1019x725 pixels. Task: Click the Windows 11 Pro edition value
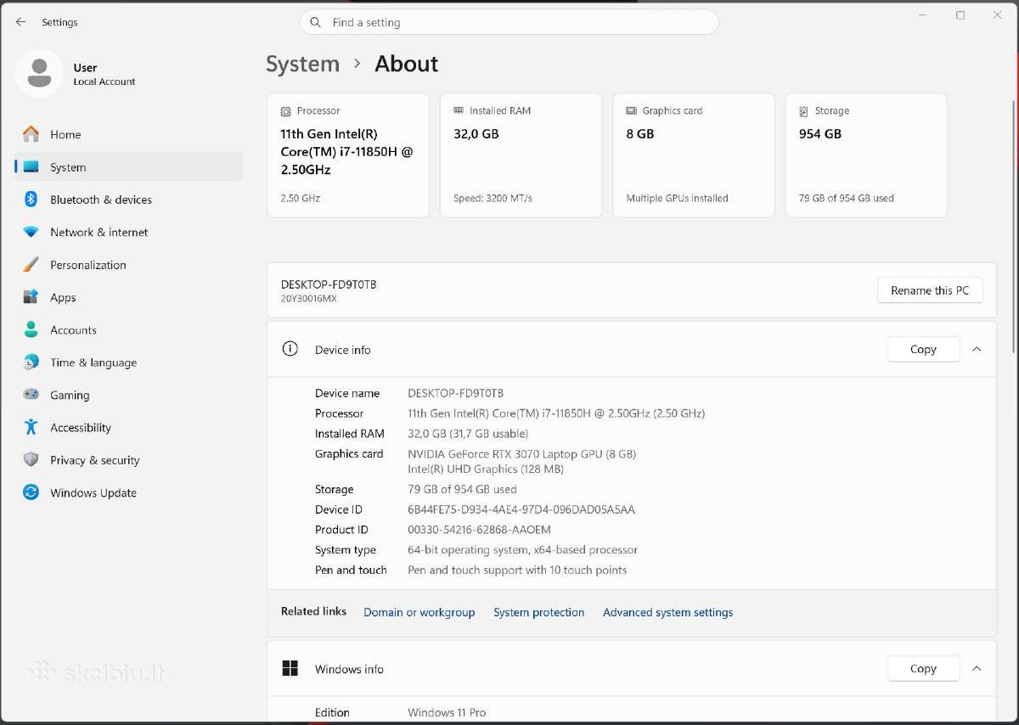coord(447,712)
